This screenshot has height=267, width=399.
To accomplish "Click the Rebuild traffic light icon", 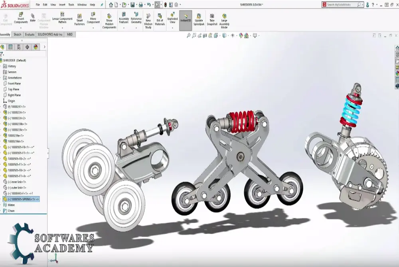I will [x=166, y=4].
